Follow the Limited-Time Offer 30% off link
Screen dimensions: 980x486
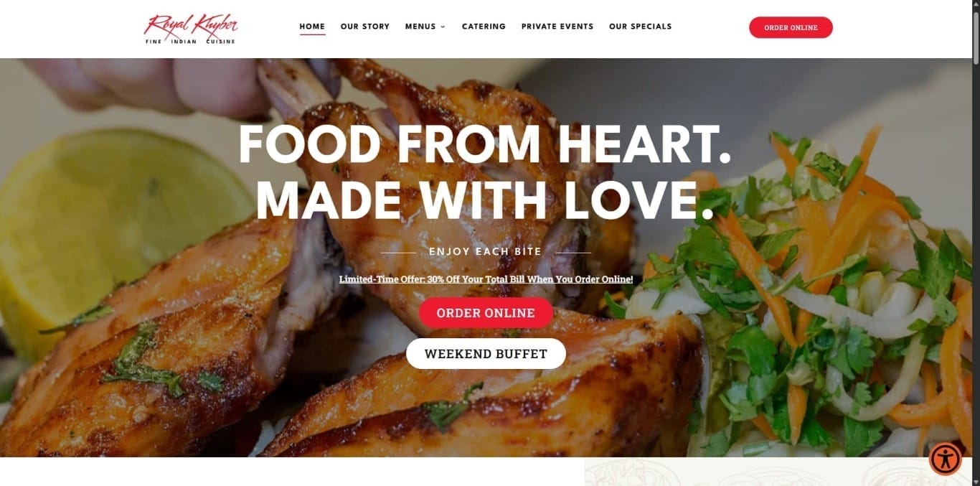(486, 279)
